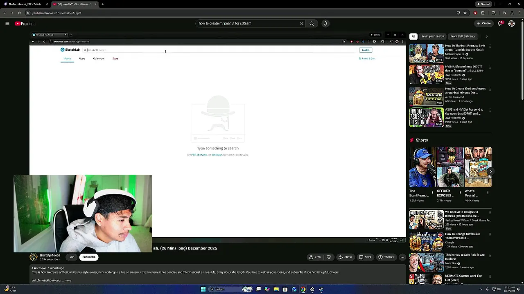
Task: Open the What's Peanut short thumbnail
Action: pyautogui.click(x=478, y=167)
